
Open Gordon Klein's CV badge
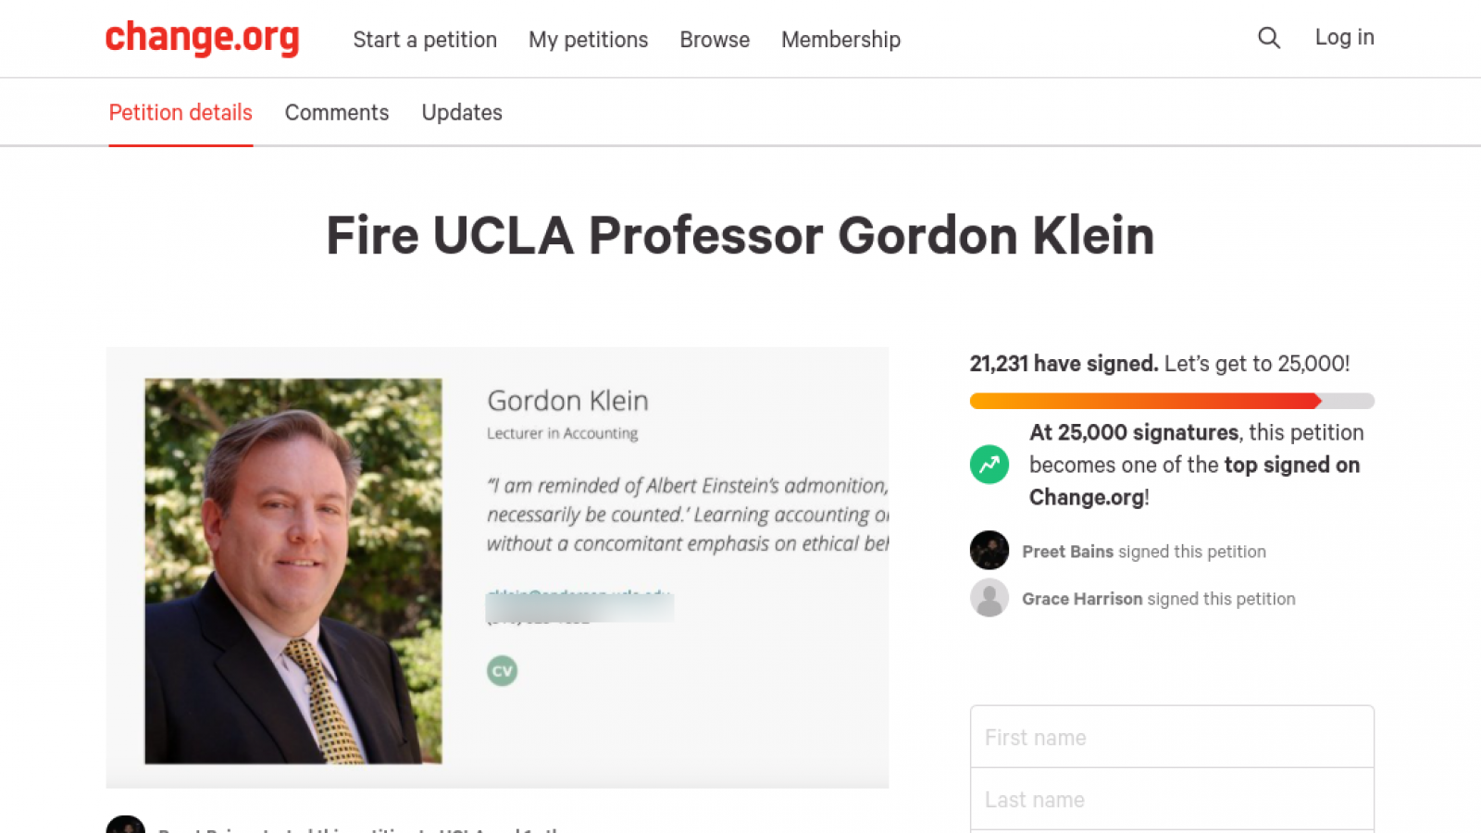tap(501, 670)
